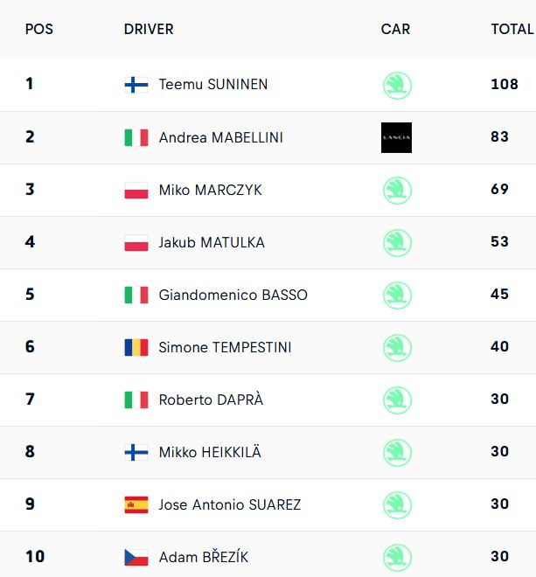Click Teemu Suninen's 108 points total
Image resolution: width=536 pixels, height=577 pixels.
click(x=505, y=84)
